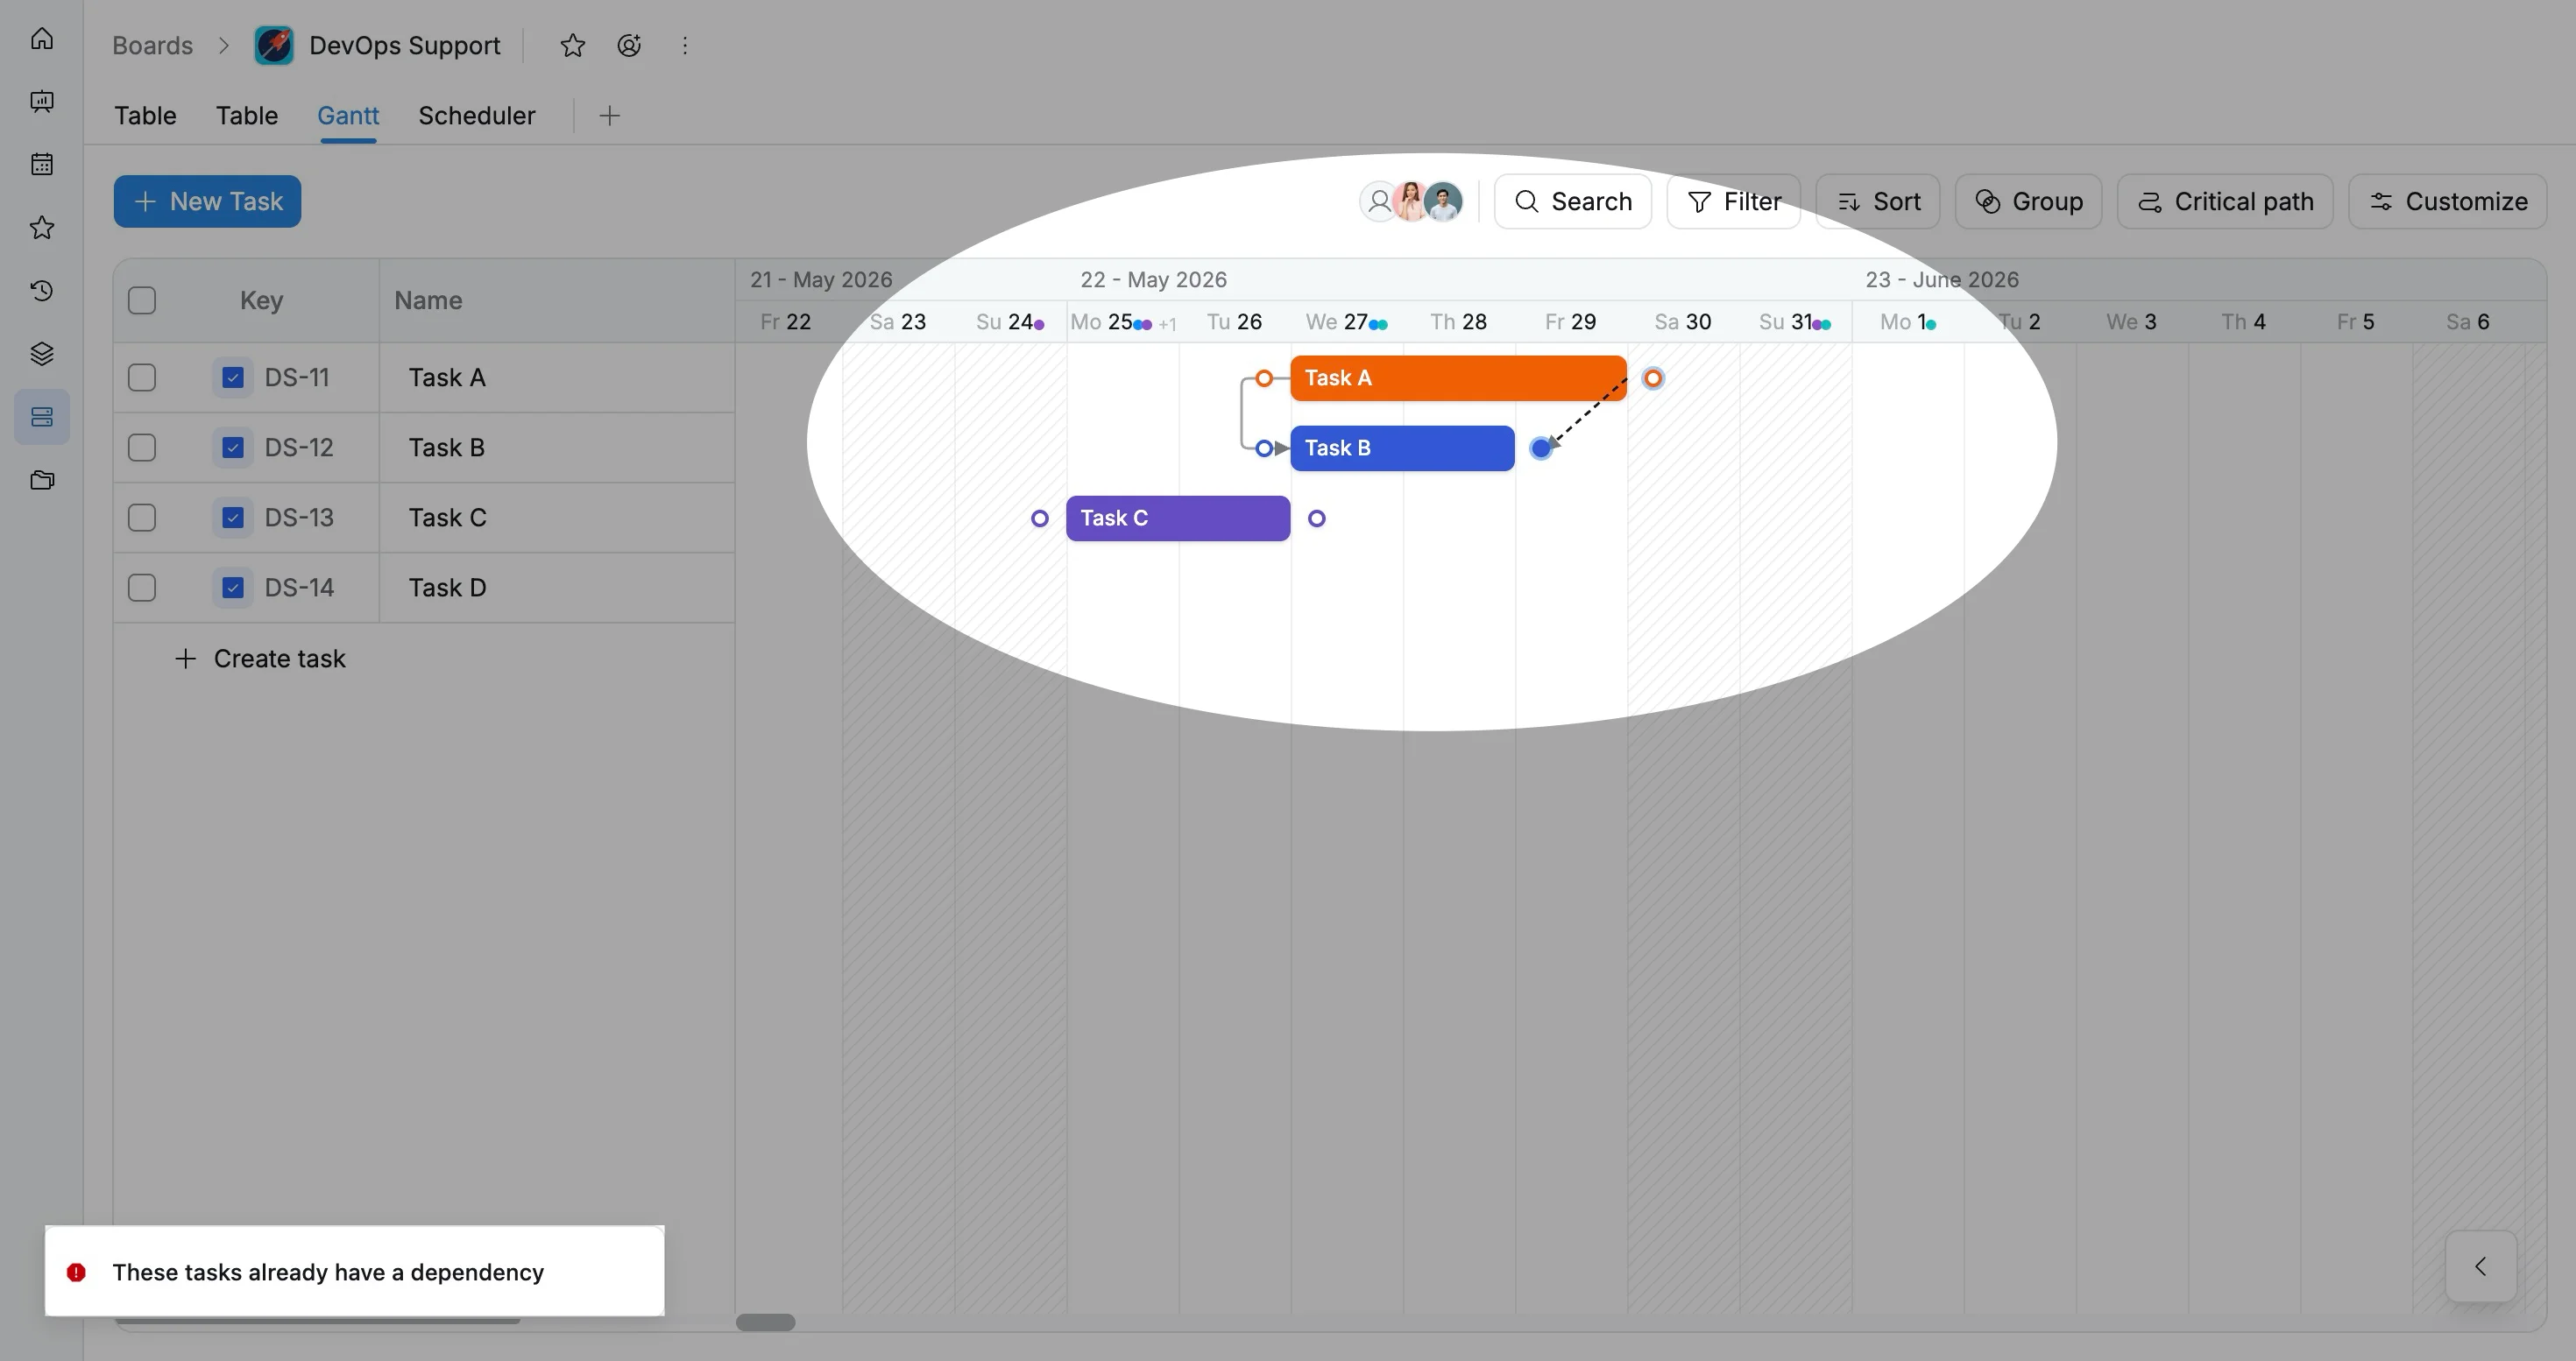This screenshot has height=1361, width=2576.
Task: Switch to the Gantt tab
Action: click(x=348, y=116)
